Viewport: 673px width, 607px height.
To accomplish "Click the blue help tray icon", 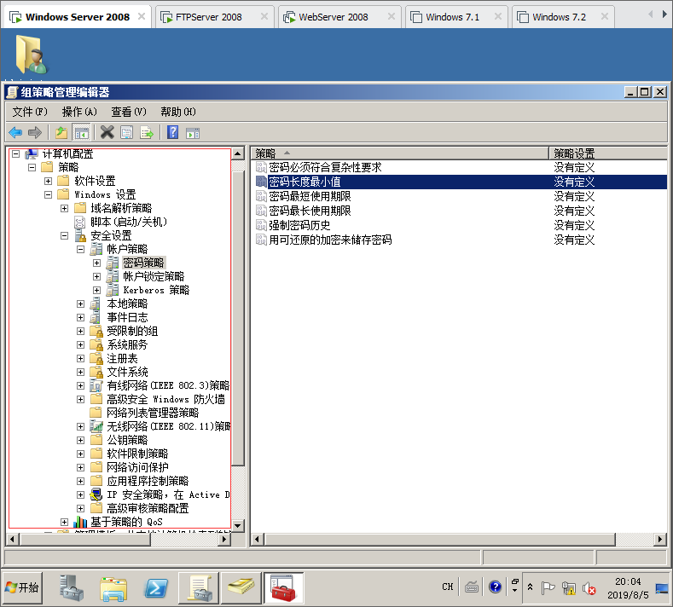I will (495, 587).
